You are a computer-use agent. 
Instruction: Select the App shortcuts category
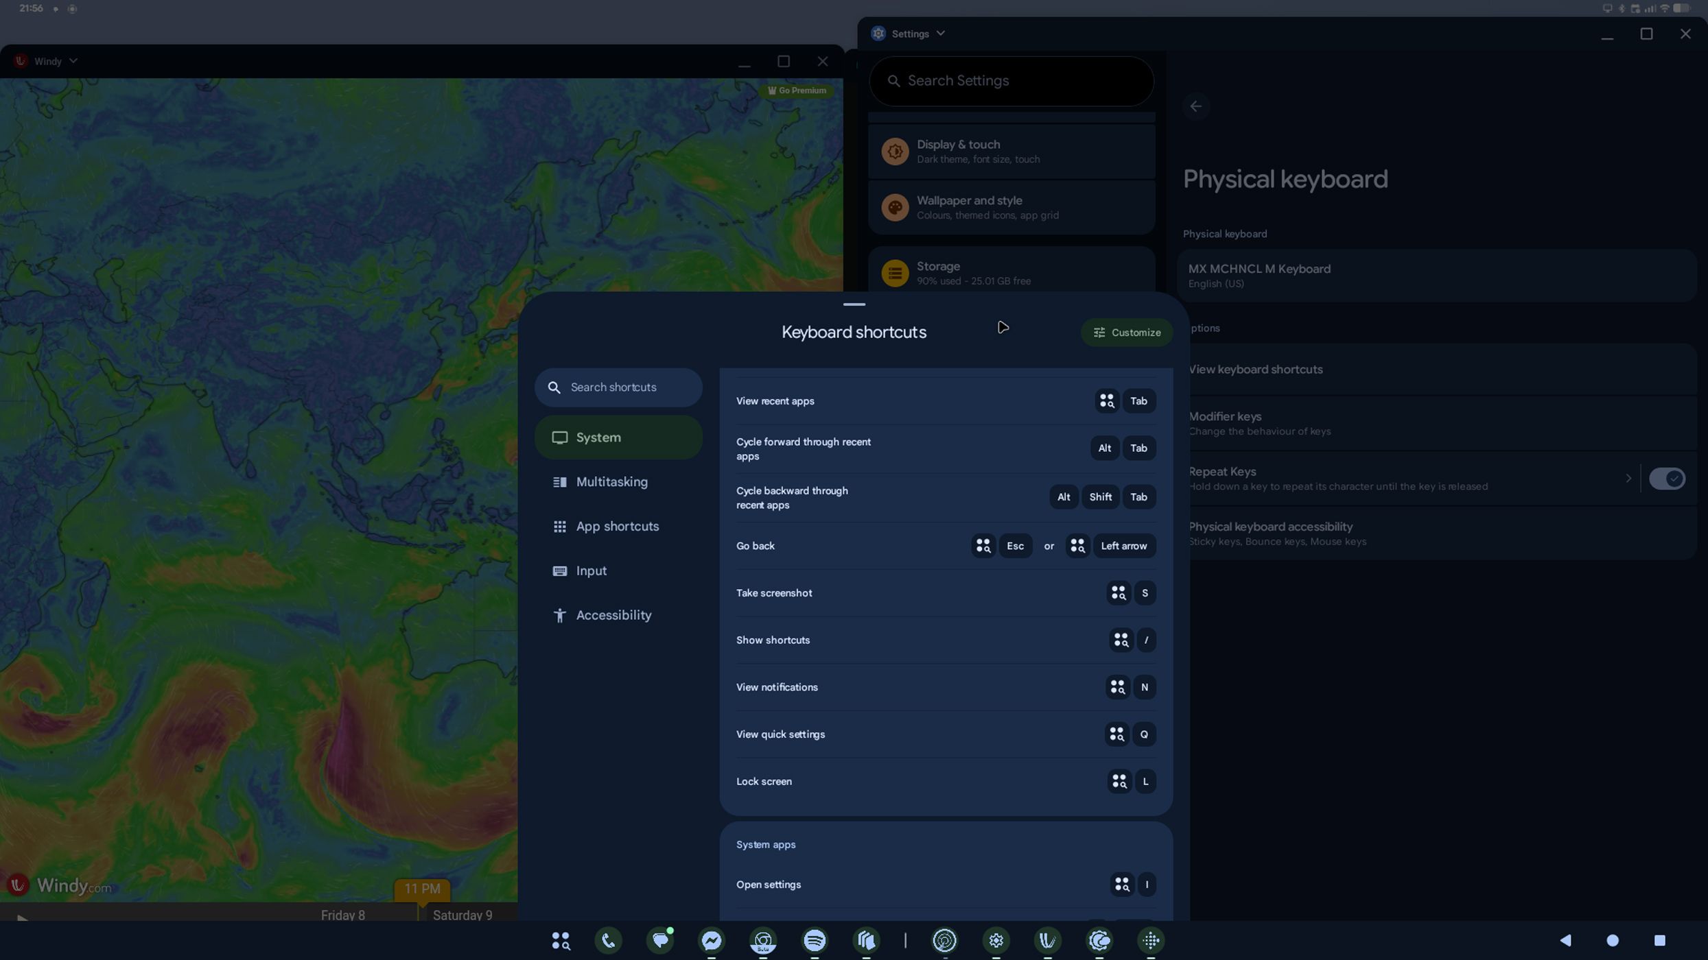(x=618, y=527)
